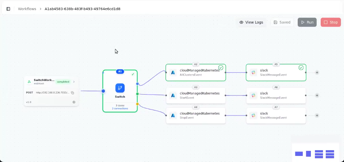Screen dimensions: 344x162
Task: Click the webhook trigger icon
Action: tap(29, 82)
